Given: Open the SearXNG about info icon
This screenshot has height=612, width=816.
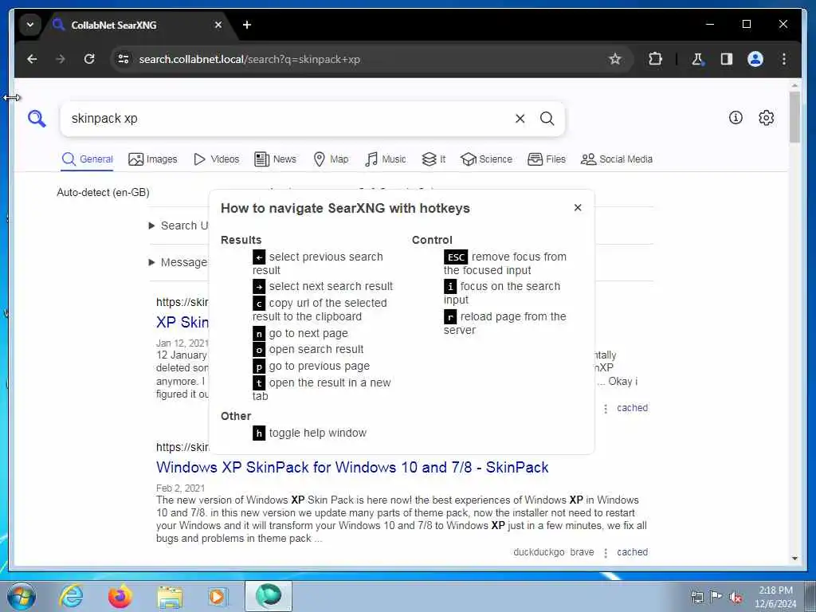Looking at the screenshot, I should pos(736,118).
